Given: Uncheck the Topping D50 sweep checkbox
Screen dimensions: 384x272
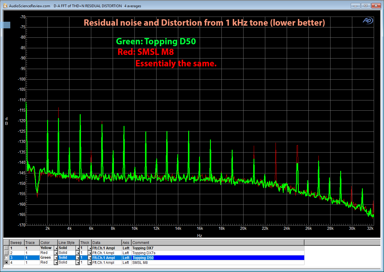Looking at the screenshot, I should [6, 258].
